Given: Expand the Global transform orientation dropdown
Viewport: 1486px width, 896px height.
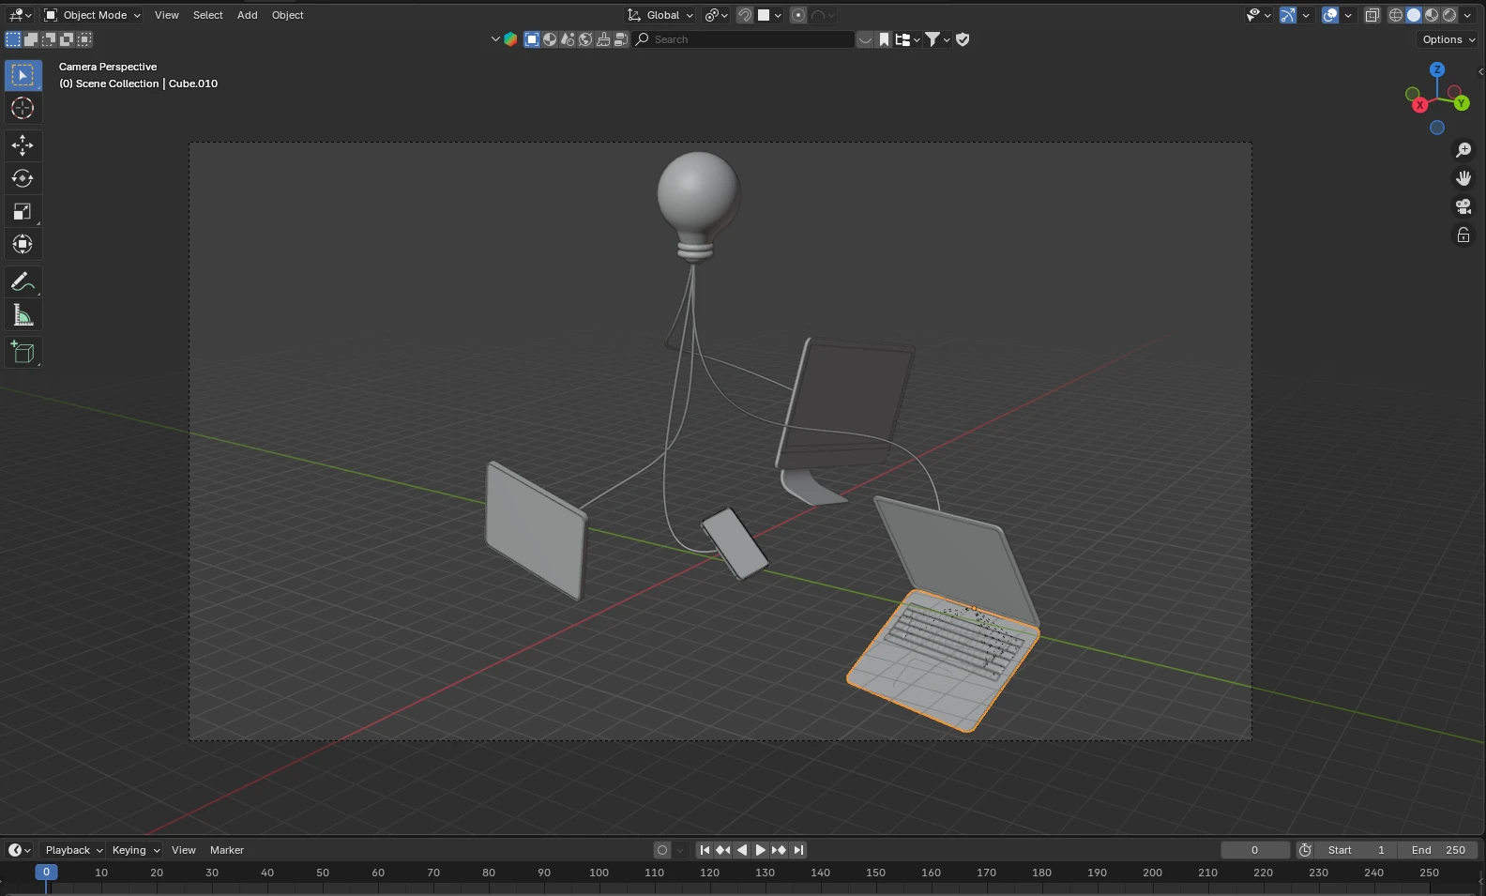Looking at the screenshot, I should click(x=661, y=15).
